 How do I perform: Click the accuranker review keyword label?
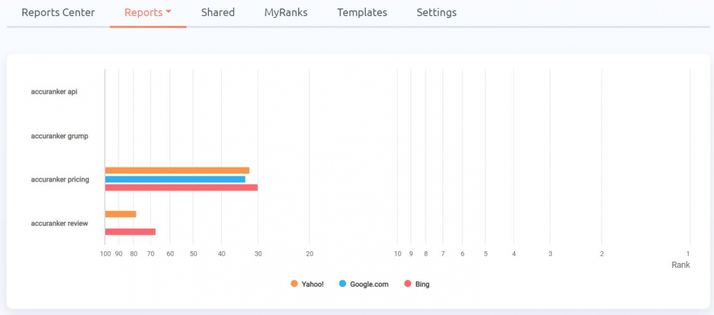pyautogui.click(x=60, y=223)
